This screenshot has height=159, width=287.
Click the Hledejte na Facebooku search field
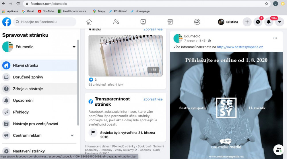46,22
